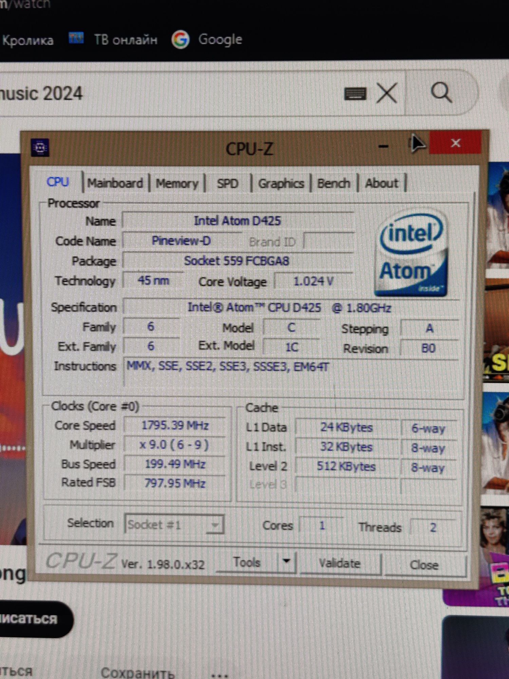Click the Specification field showing D425 @ 1.80GHz

click(291, 308)
